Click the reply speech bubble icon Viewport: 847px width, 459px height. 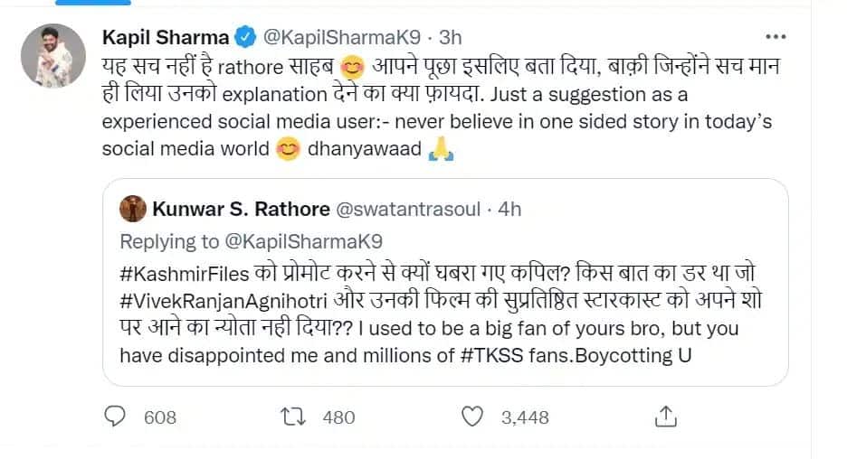click(115, 417)
